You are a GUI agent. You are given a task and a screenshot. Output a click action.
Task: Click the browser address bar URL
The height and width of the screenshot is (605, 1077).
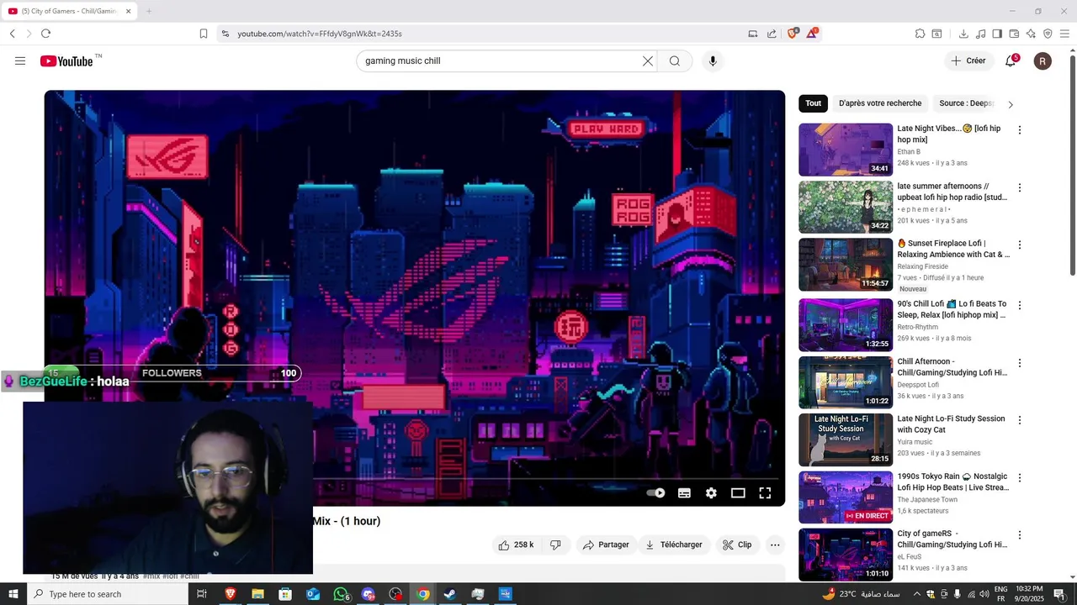(320, 34)
